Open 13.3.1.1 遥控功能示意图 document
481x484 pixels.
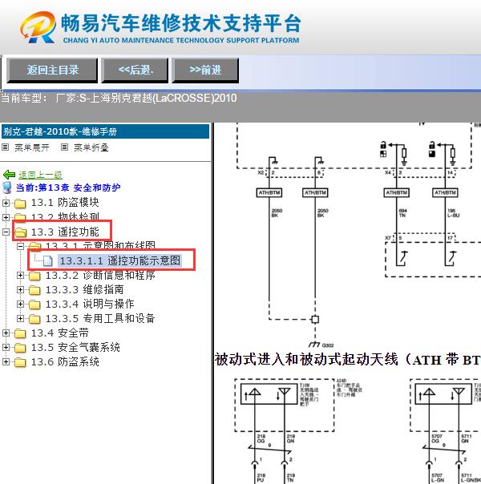tap(119, 260)
